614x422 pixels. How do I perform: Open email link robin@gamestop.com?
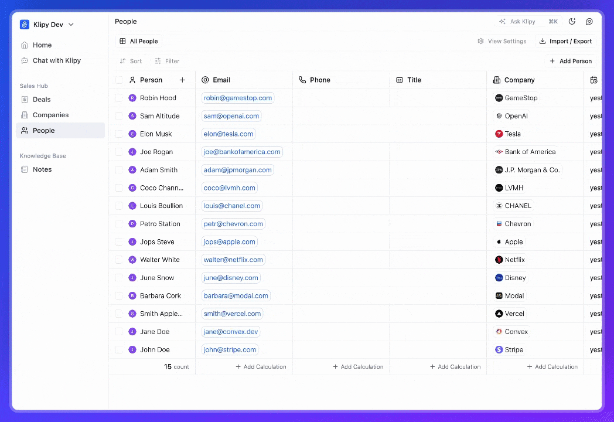[x=238, y=98]
